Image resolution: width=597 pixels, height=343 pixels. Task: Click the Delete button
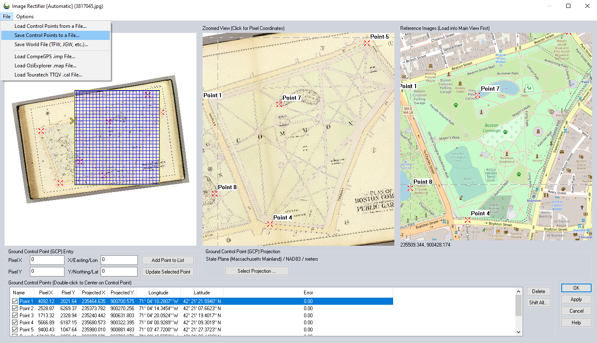tap(539, 291)
